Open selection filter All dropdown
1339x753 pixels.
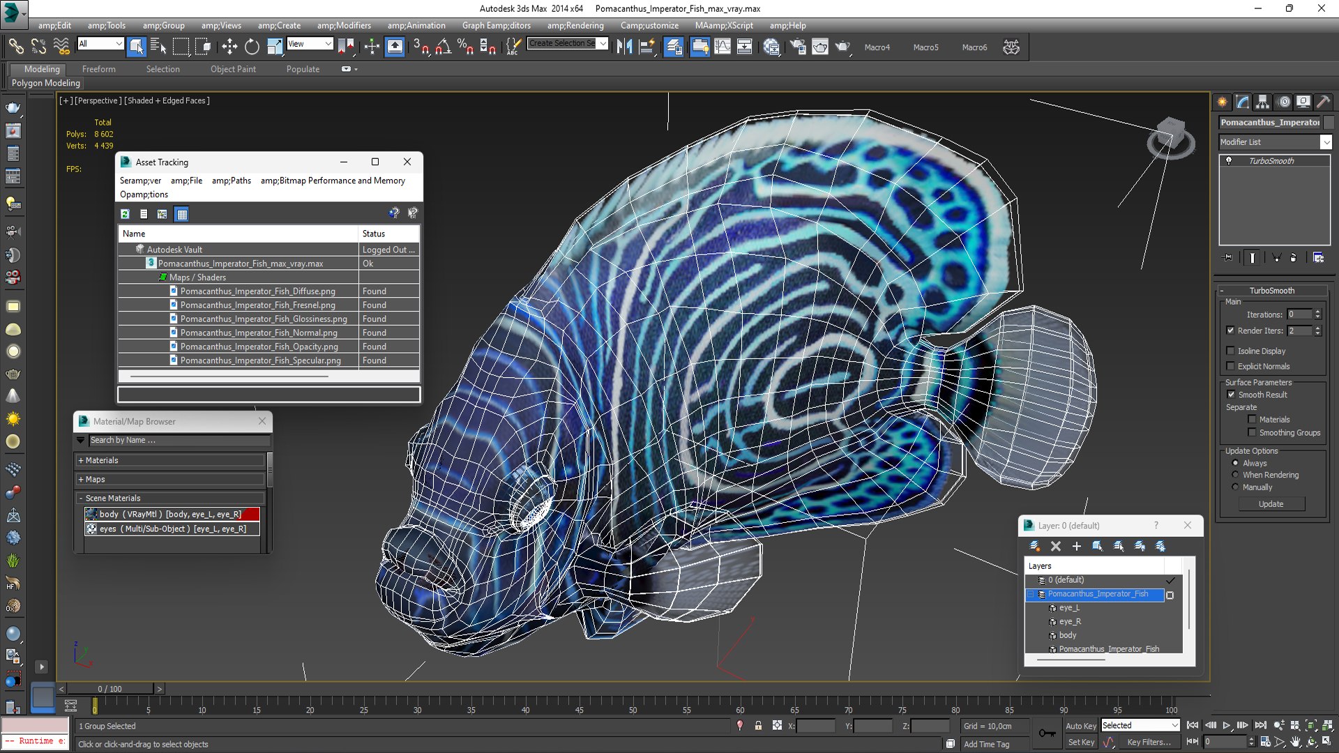click(100, 44)
